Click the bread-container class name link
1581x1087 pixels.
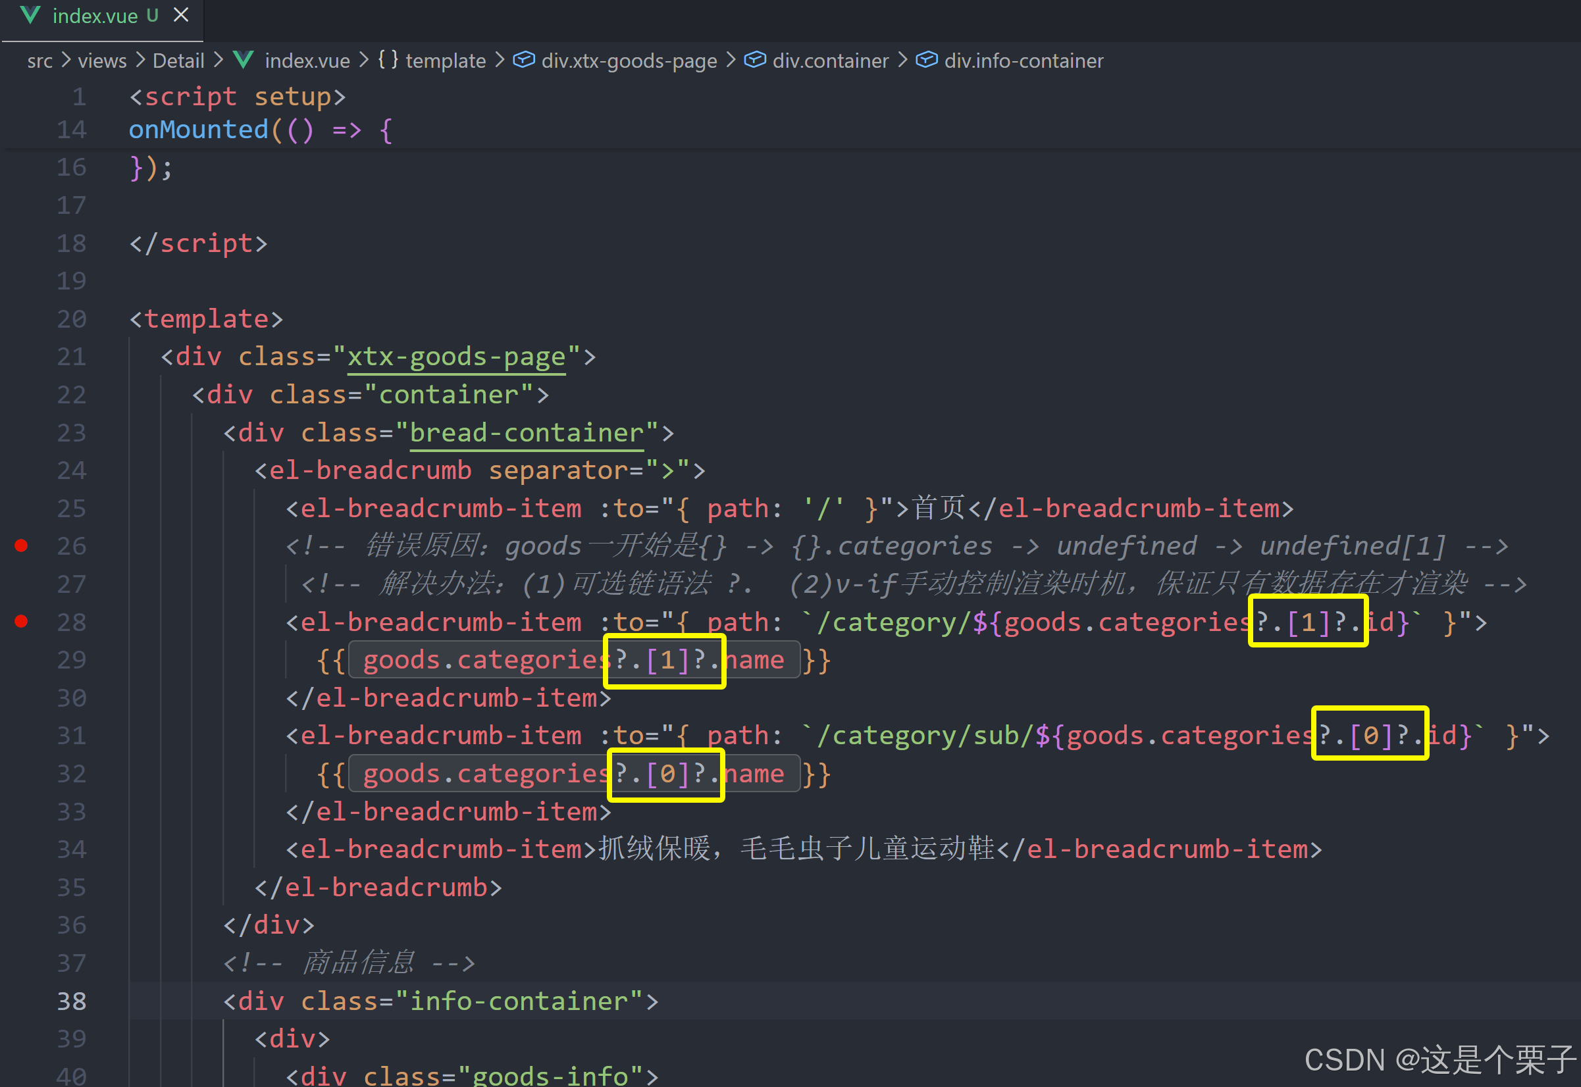click(x=527, y=433)
